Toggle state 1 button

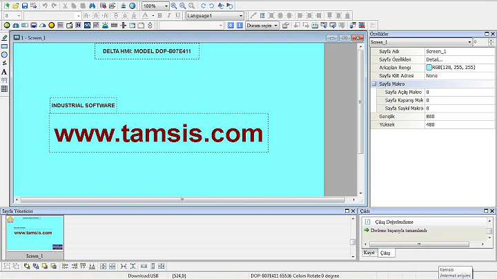point(240,26)
